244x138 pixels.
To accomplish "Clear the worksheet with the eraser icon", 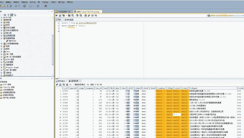I will pos(89,15).
